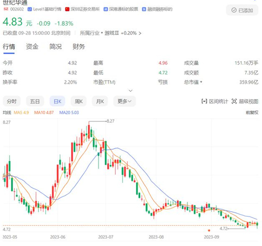
Task: Switch to the 财务 tab
Action: tap(79, 47)
